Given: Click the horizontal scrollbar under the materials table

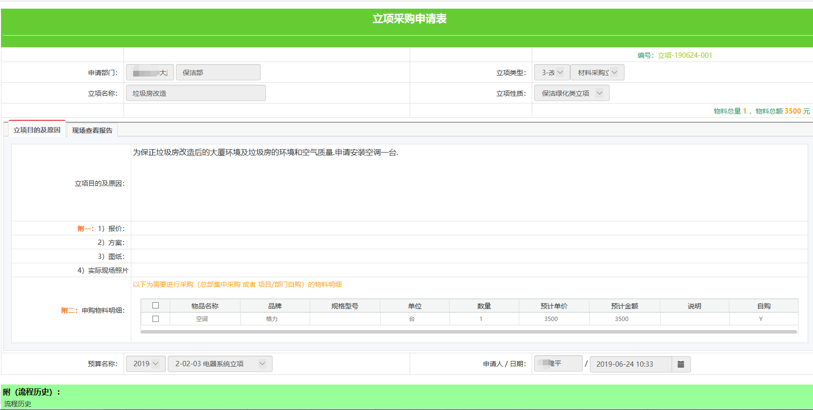Looking at the screenshot, I should [x=468, y=332].
